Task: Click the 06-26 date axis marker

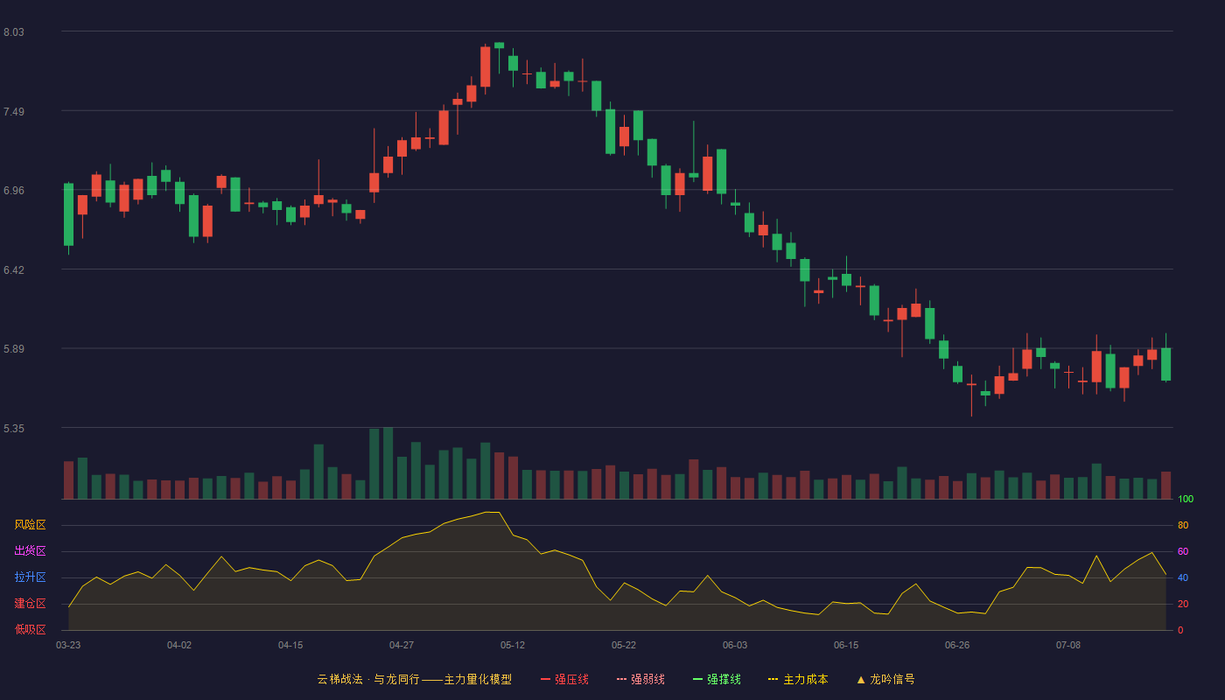Action: pos(957,645)
